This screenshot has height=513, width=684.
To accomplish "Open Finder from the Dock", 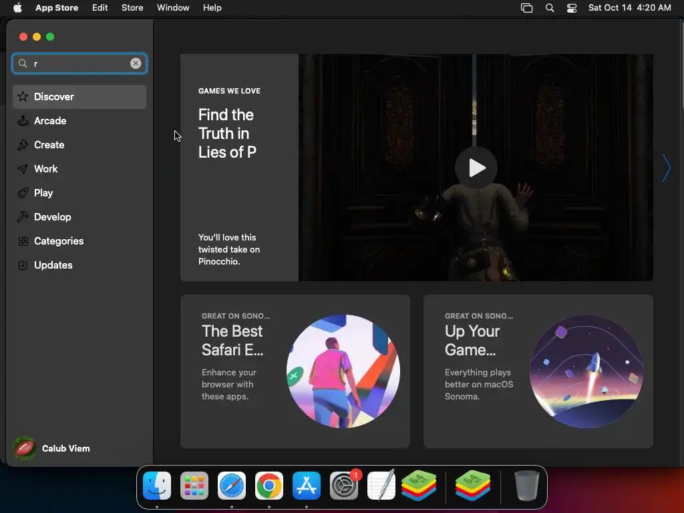I will [157, 486].
